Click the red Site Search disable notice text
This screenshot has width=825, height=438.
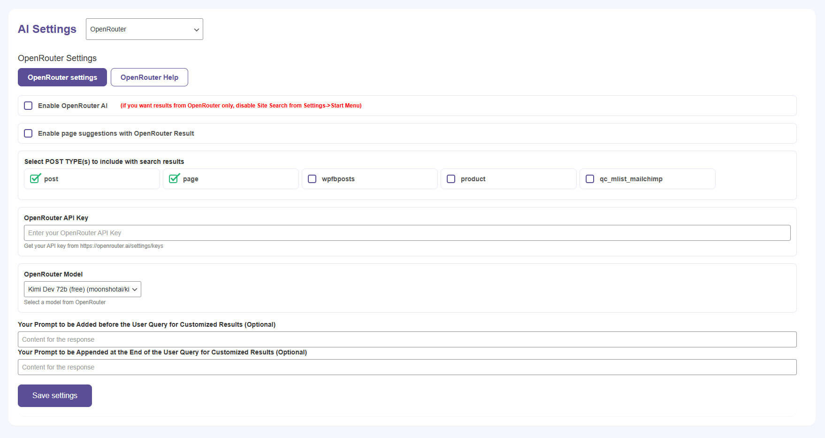[241, 106]
